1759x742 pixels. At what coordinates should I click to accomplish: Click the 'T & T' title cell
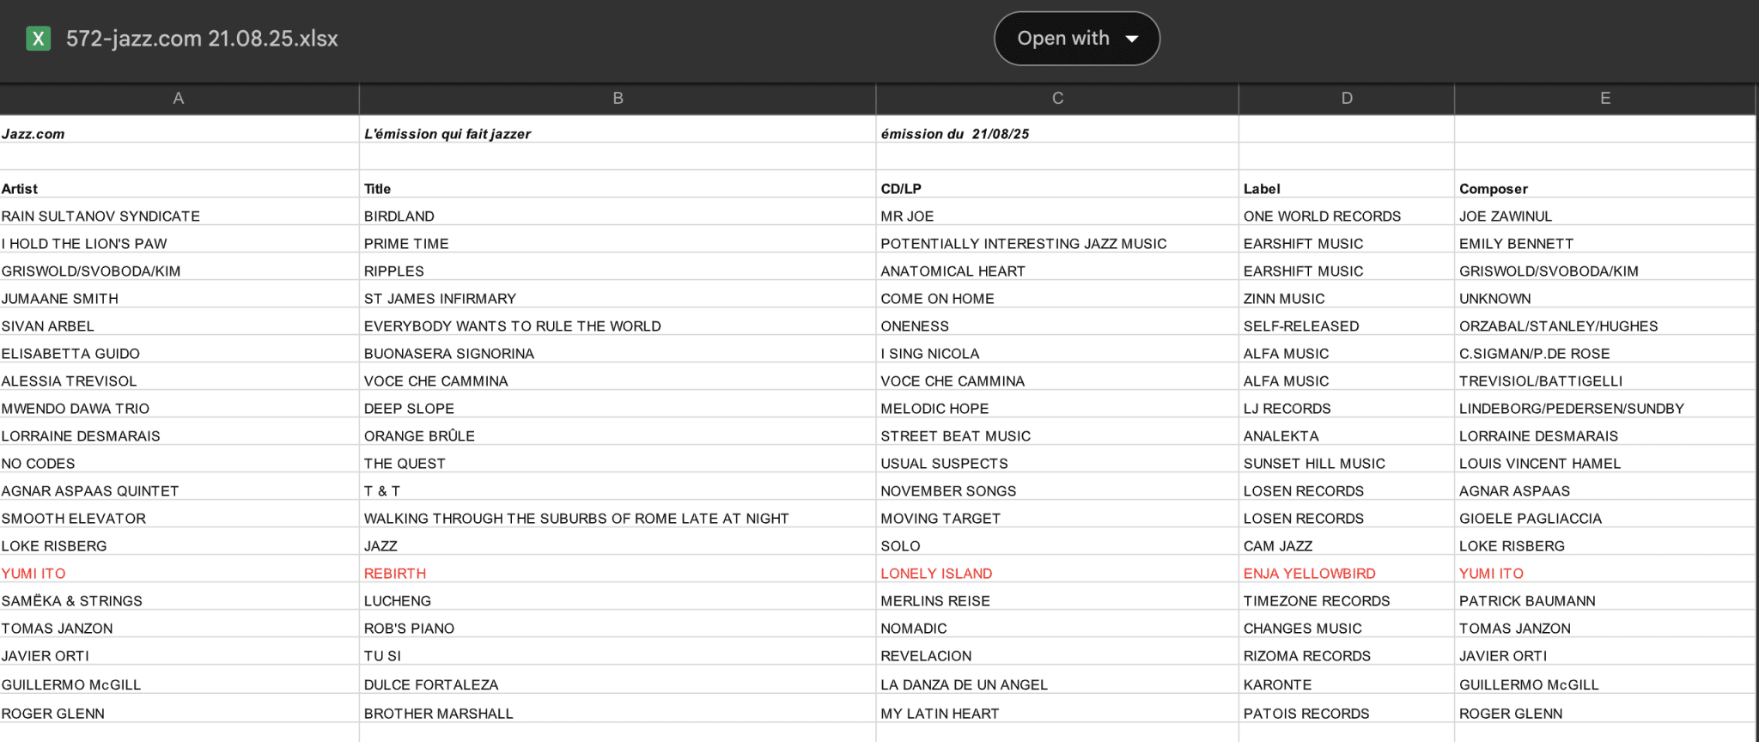click(618, 487)
